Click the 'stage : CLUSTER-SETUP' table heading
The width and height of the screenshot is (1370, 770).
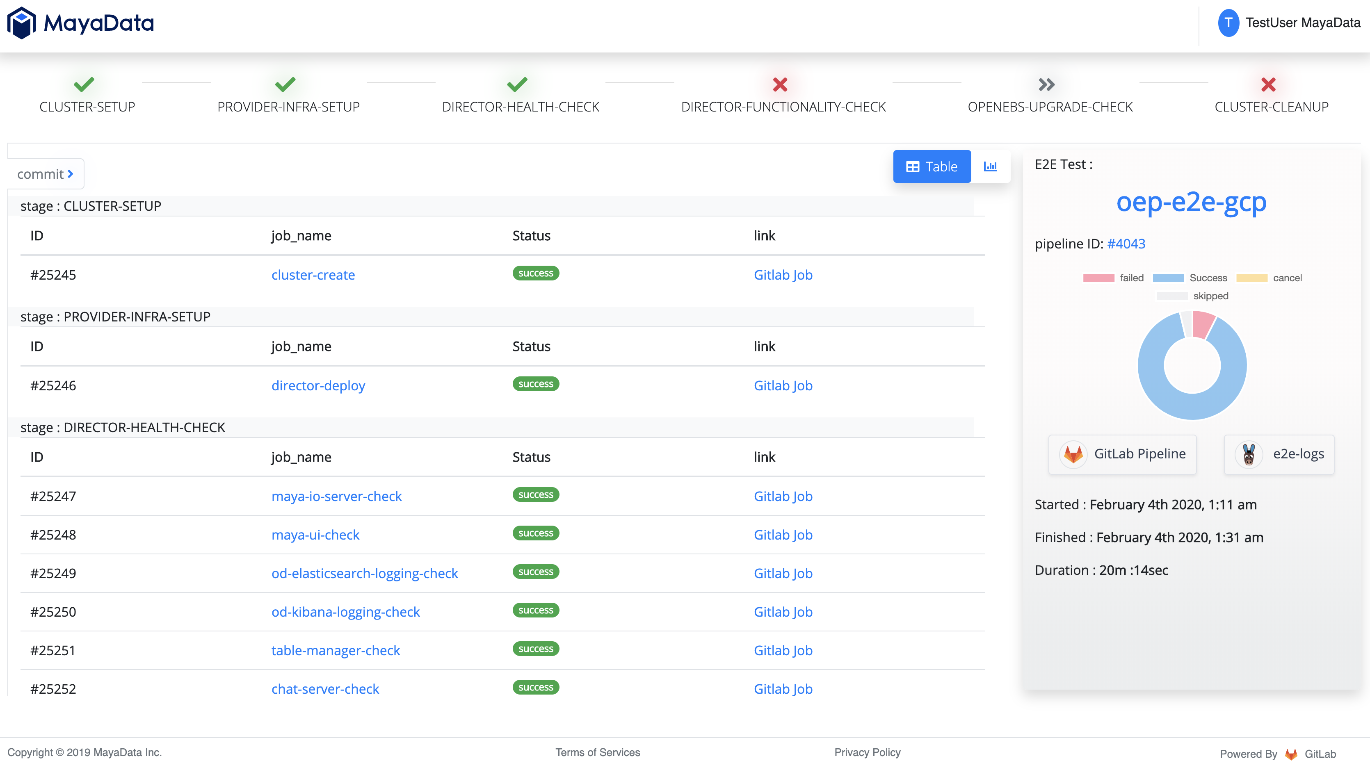(90, 206)
